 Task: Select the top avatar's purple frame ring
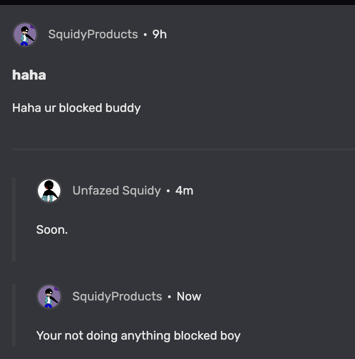[x=25, y=23]
